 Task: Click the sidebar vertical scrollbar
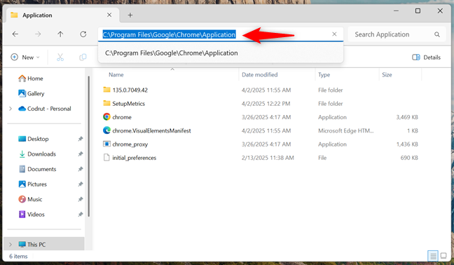coord(88,147)
